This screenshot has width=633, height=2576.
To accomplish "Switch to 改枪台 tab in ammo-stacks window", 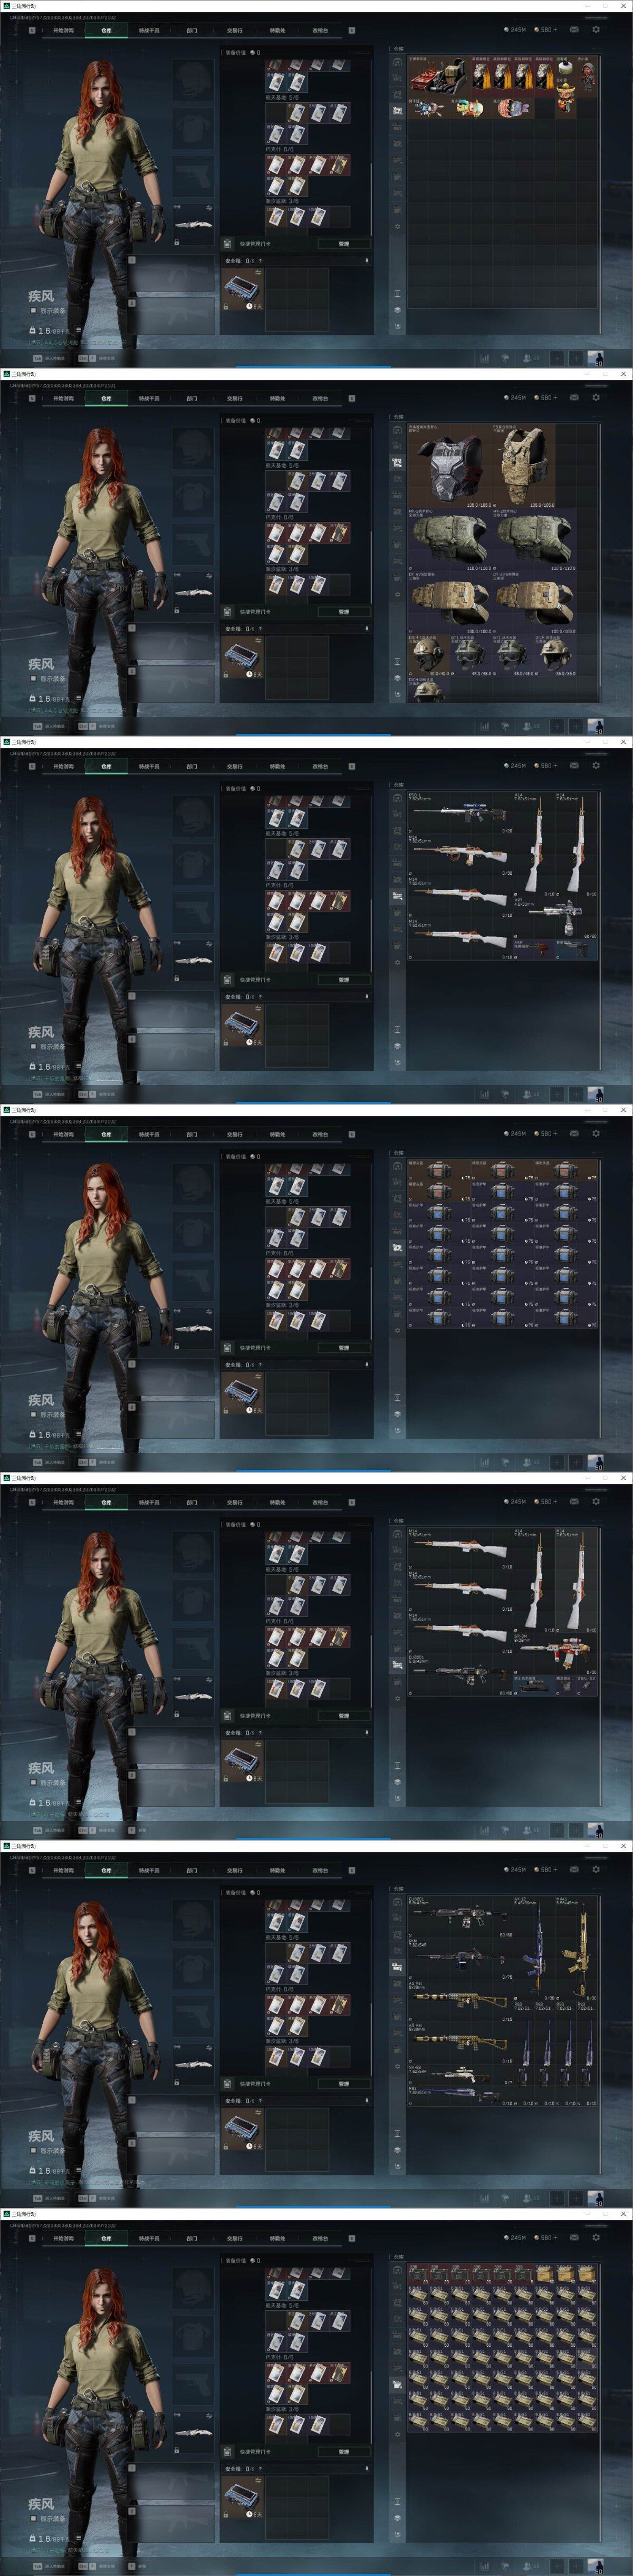I will (x=320, y=2238).
